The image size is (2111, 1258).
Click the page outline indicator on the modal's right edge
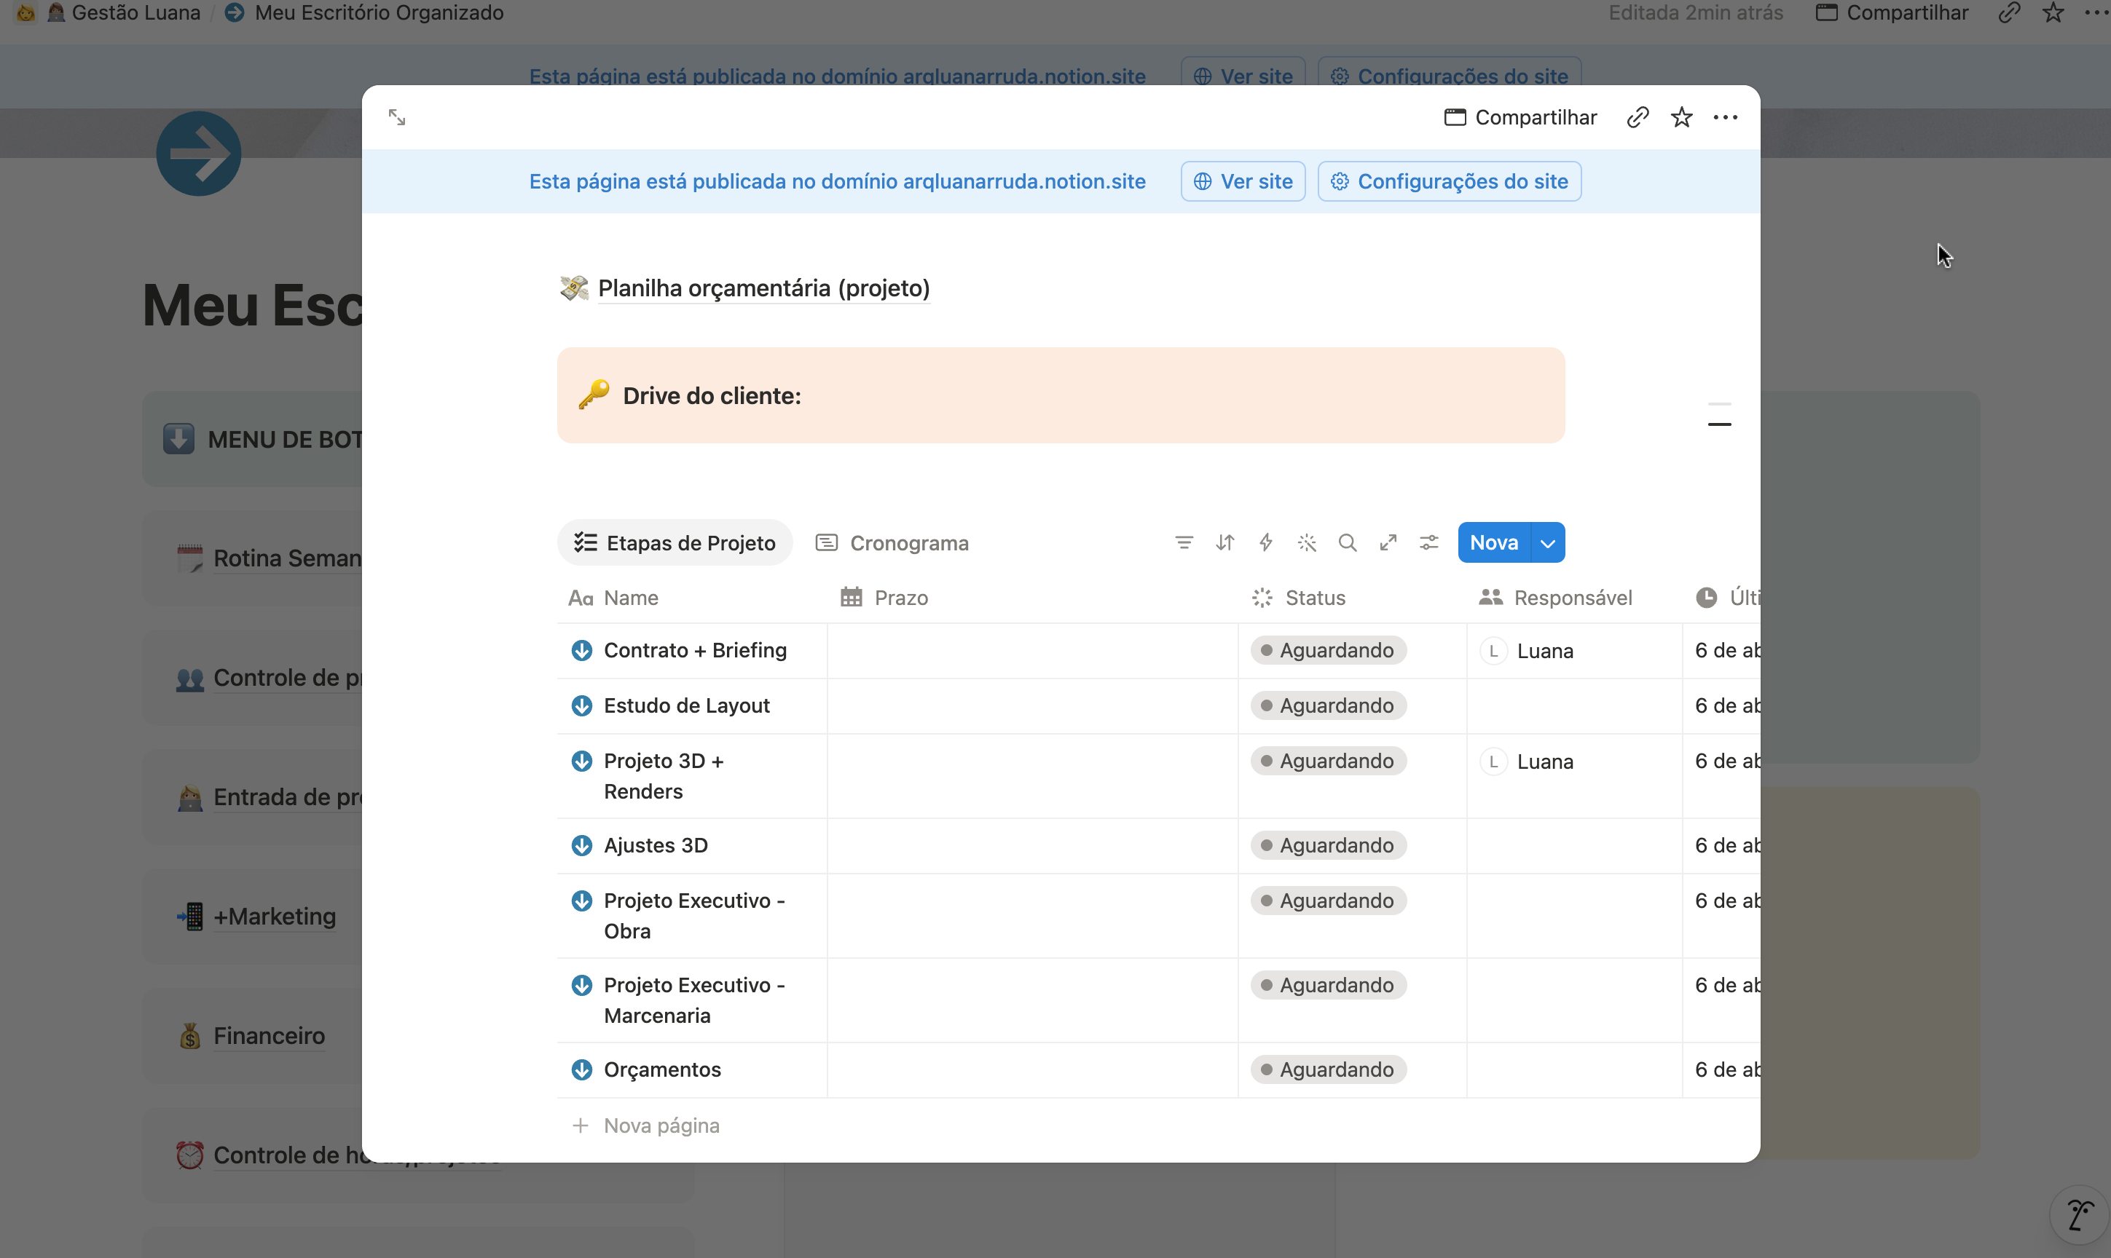(1719, 414)
